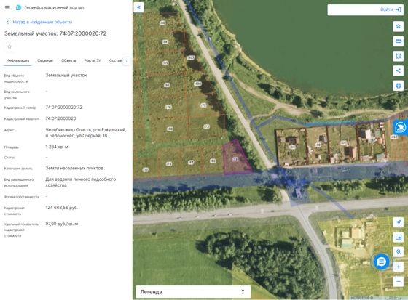Zoom in on the map

(x=399, y=267)
